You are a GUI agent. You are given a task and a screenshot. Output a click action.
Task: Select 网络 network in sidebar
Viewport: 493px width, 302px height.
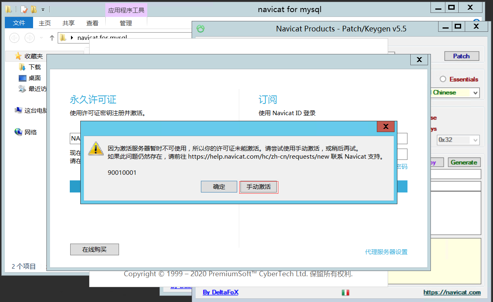tap(31, 132)
